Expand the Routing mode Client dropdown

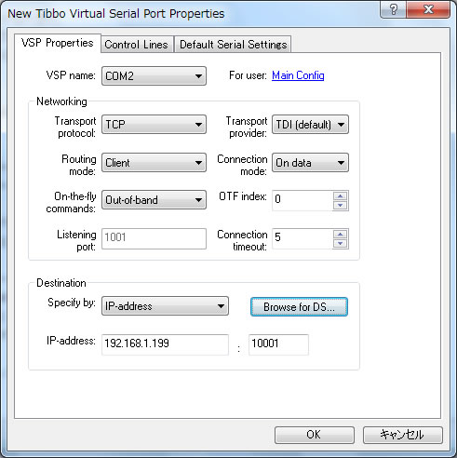[x=154, y=162]
